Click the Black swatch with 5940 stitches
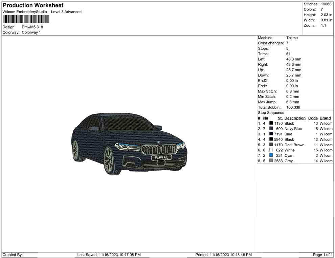Viewport: 335px width, 258px height. pos(271,139)
